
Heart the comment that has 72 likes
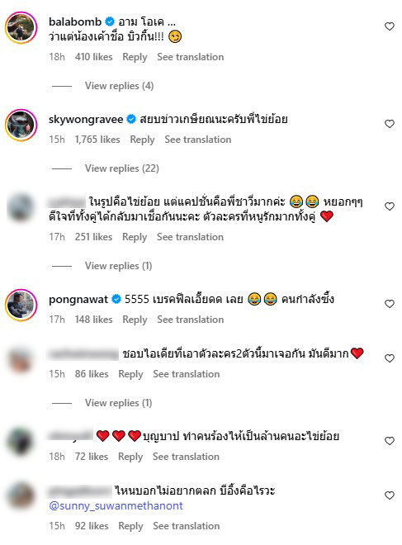[389, 441]
